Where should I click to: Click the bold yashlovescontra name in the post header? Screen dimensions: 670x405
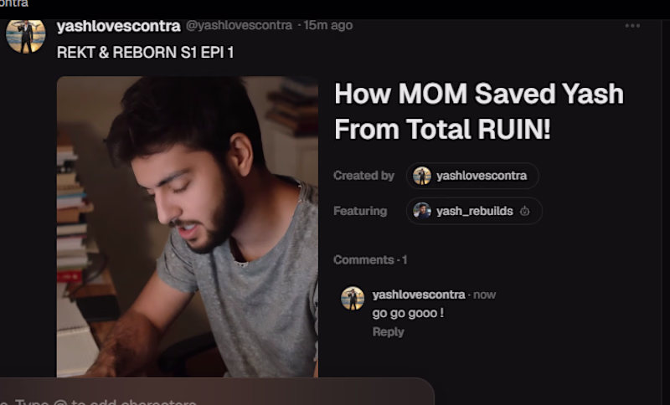click(118, 26)
